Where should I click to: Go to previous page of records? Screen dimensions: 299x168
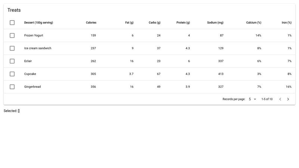(x=280, y=99)
